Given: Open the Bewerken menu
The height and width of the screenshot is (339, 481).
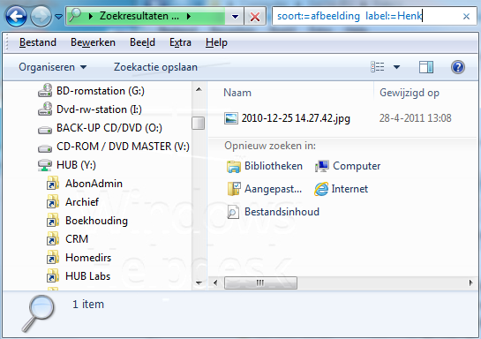Looking at the screenshot, I should pos(93,42).
